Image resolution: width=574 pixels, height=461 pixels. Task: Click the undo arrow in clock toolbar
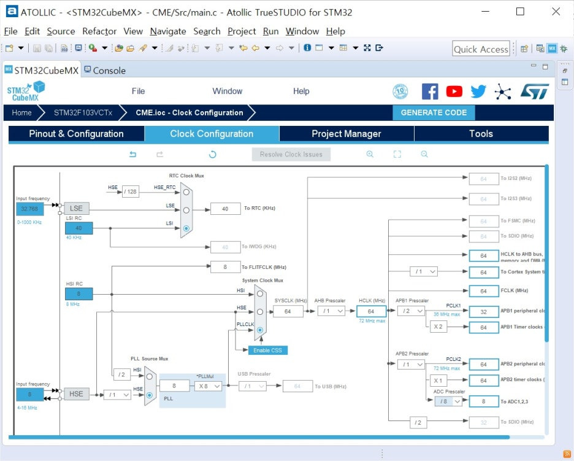click(133, 154)
